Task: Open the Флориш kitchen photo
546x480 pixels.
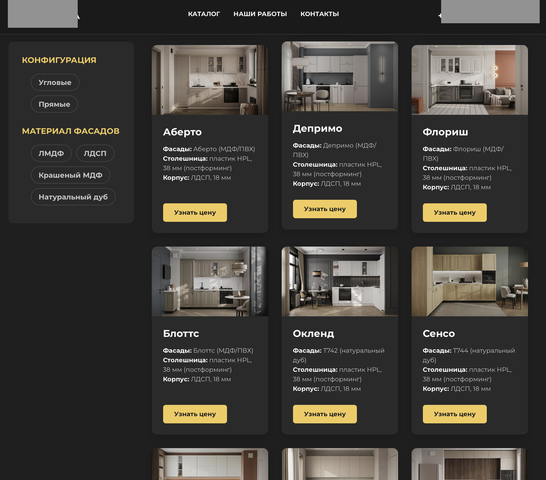Action: point(470,80)
